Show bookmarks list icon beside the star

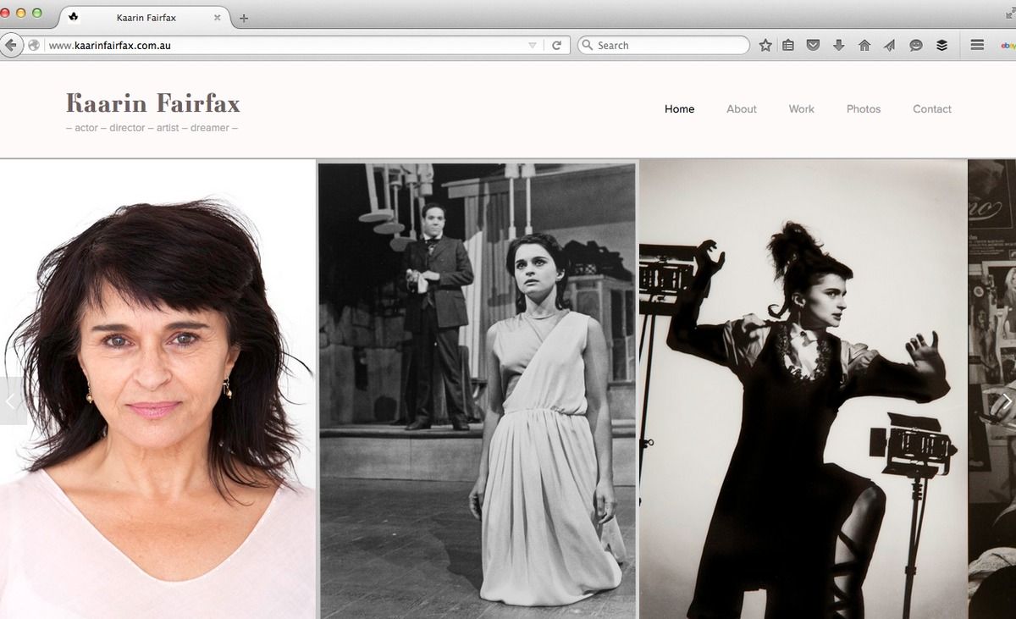pyautogui.click(x=788, y=46)
